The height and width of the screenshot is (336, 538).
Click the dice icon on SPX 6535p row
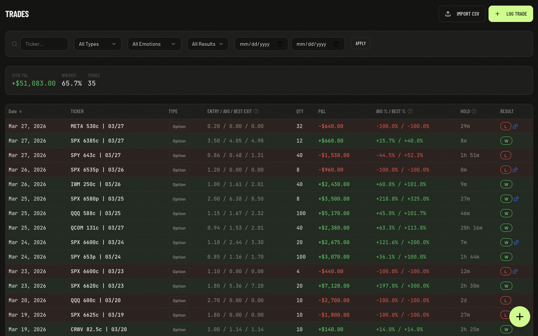(515, 170)
